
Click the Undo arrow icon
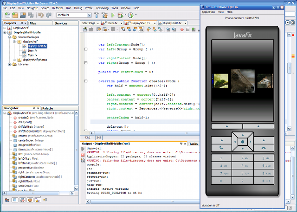point(41,15)
